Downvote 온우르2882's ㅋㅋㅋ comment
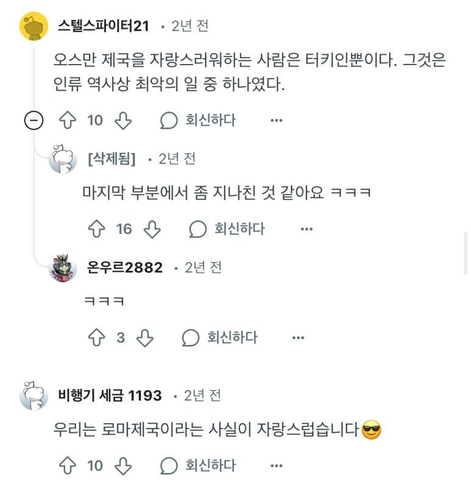Image resolution: width=471 pixels, height=498 pixels. click(145, 338)
